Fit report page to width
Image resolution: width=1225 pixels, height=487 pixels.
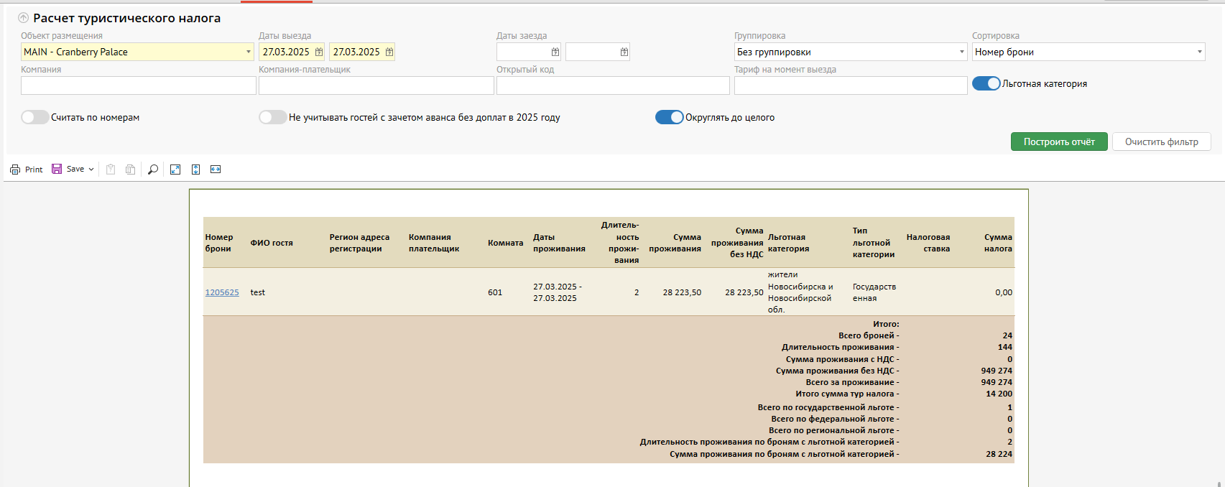(216, 170)
